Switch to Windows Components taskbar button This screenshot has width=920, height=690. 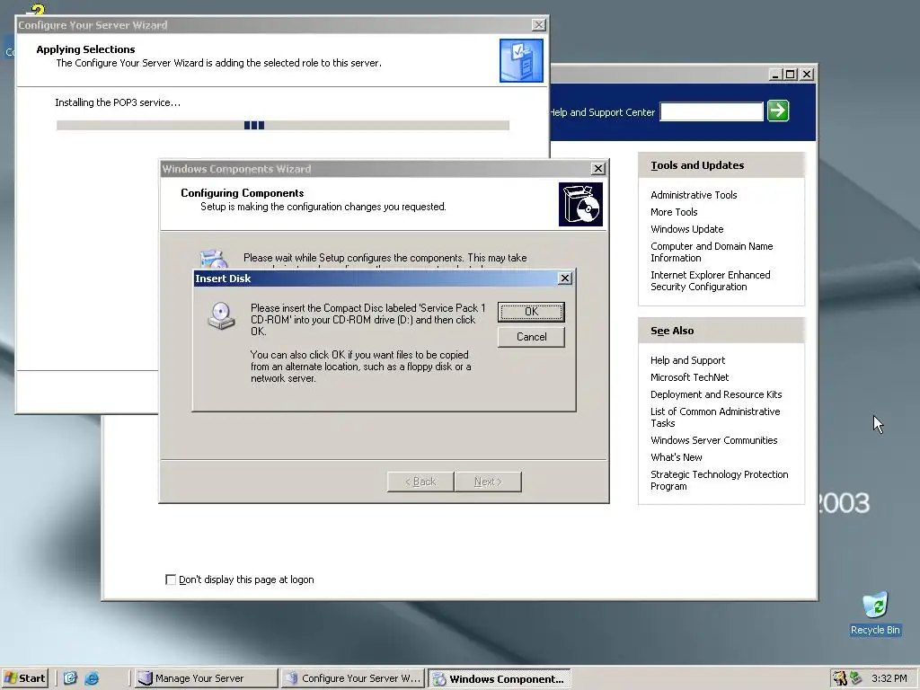tap(500, 679)
